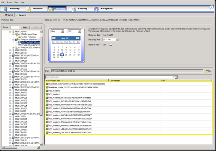Click the Server filter text field
Image resolution: width=216 pixels, height=151 pixels.
15,27
